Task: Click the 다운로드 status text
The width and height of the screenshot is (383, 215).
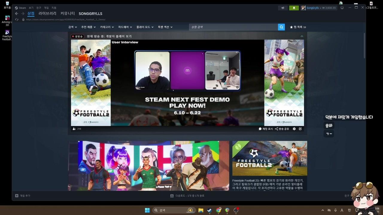Action: tap(190, 196)
